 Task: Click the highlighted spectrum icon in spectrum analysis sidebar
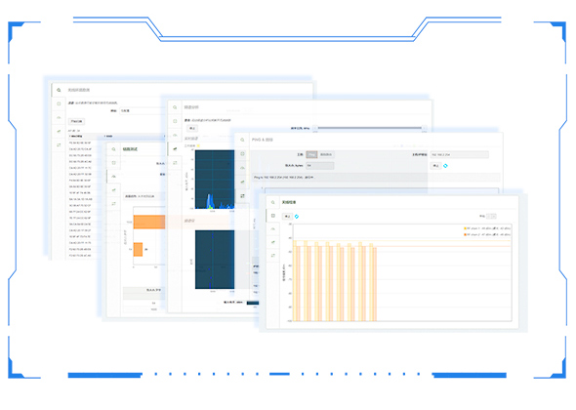coord(175,148)
